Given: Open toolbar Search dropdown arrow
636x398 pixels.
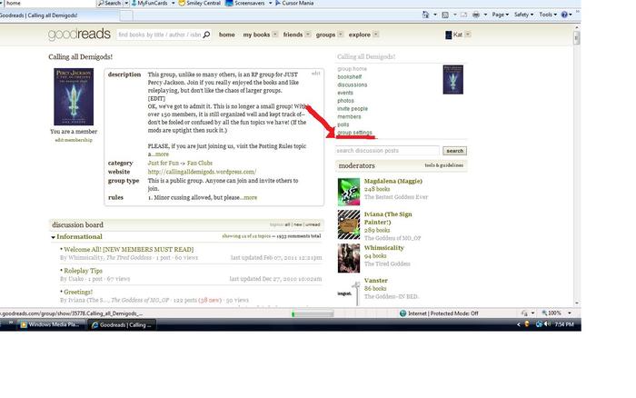Looking at the screenshot, I should click(x=126, y=4).
